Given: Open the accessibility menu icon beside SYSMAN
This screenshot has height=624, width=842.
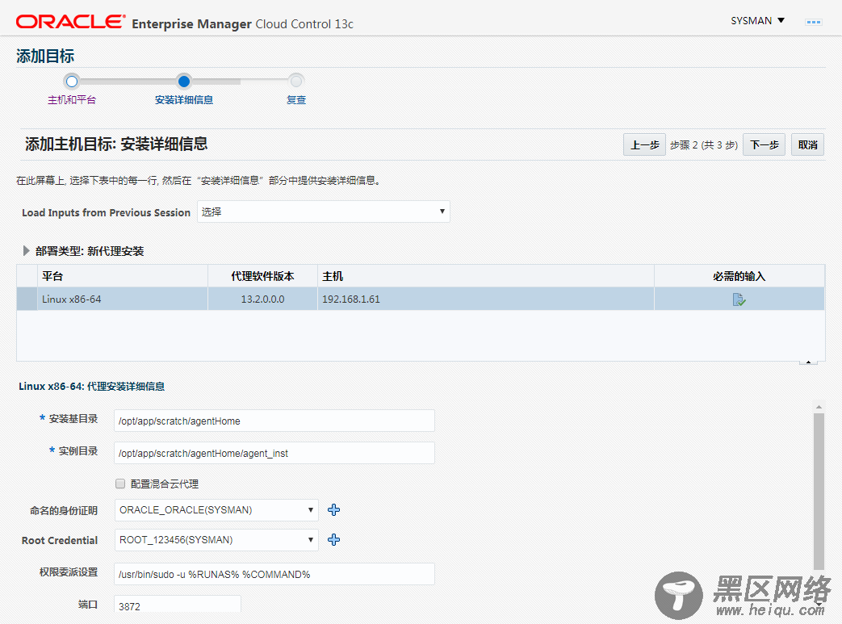Looking at the screenshot, I should click(813, 22).
